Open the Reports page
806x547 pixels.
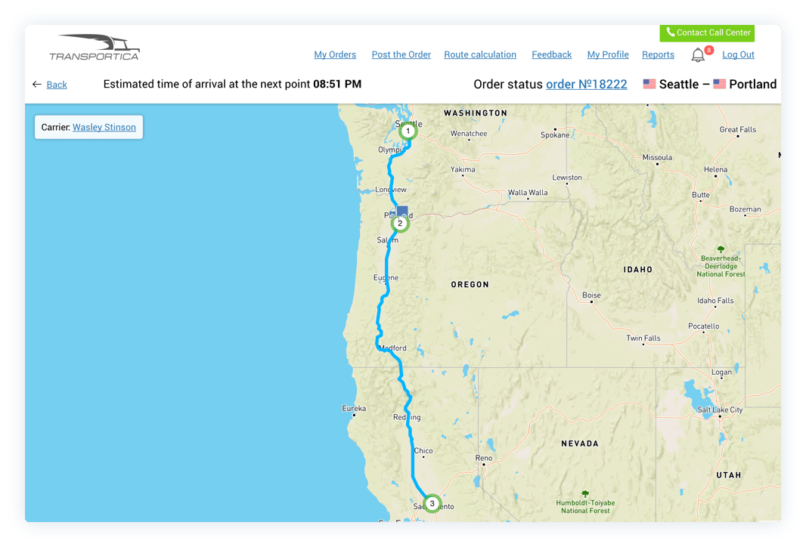(x=658, y=54)
